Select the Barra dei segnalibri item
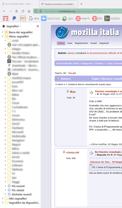The image size is (122, 208). point(21,32)
